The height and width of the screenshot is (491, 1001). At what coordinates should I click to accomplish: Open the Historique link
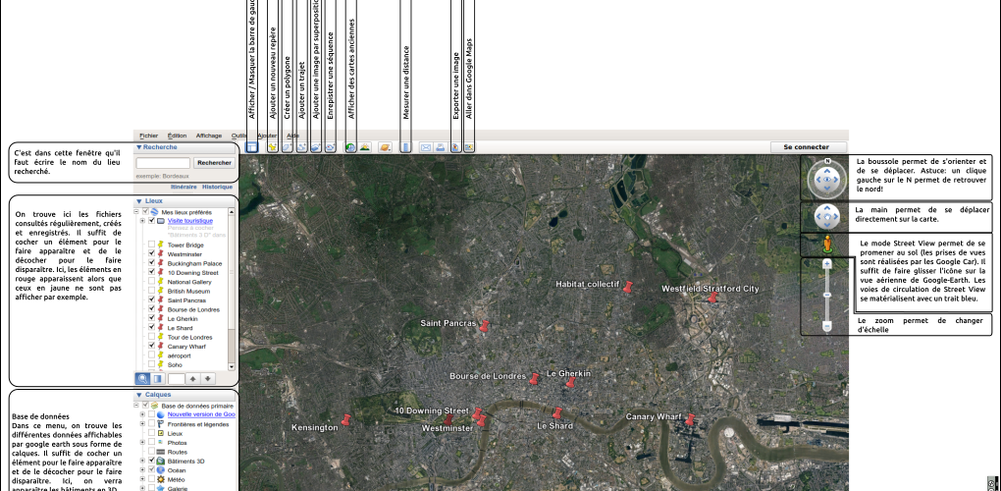(218, 188)
